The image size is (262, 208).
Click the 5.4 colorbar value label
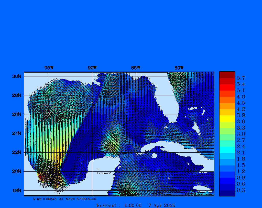coord(241,84)
